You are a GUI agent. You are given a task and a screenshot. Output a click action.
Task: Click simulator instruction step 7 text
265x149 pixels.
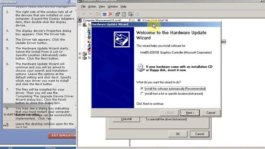click(45, 96)
